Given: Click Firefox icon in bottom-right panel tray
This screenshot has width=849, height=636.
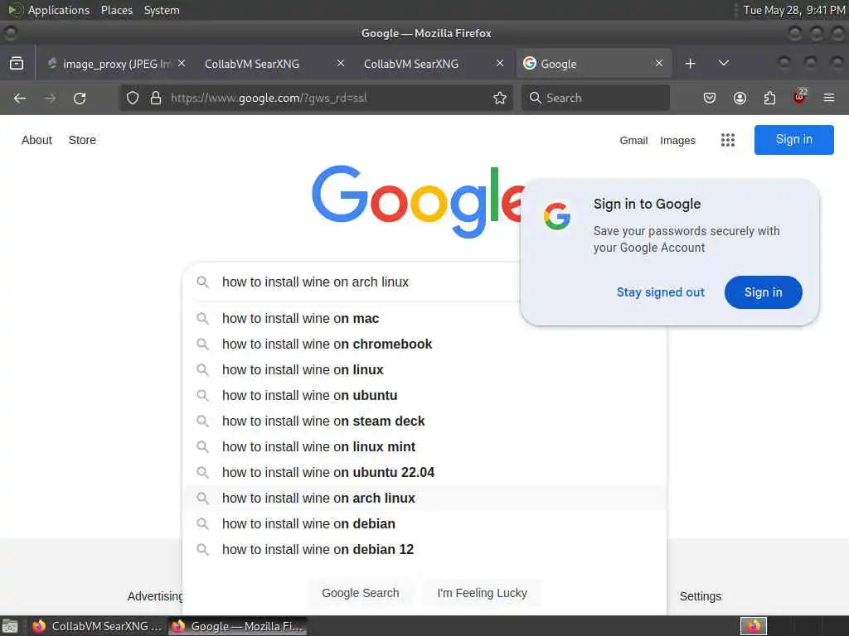Looking at the screenshot, I should point(754,626).
